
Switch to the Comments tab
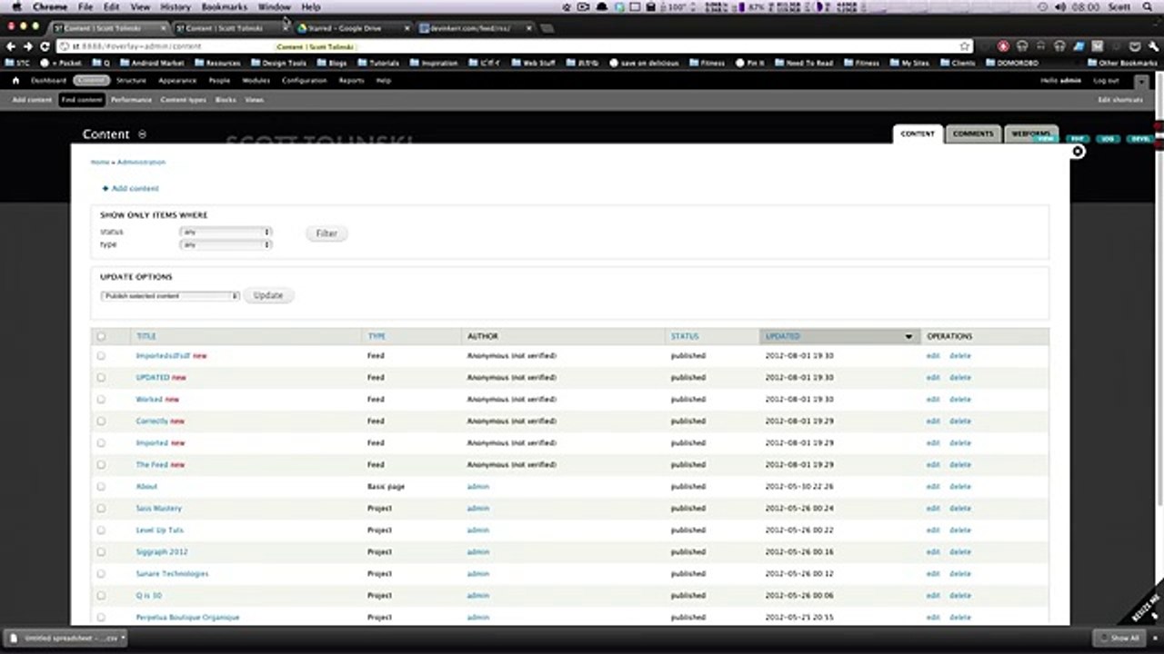973,134
